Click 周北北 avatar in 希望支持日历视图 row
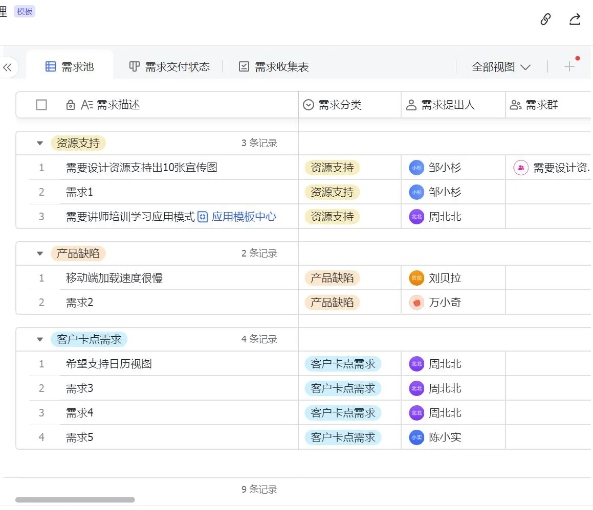This screenshot has height=510, width=593. pyautogui.click(x=416, y=364)
